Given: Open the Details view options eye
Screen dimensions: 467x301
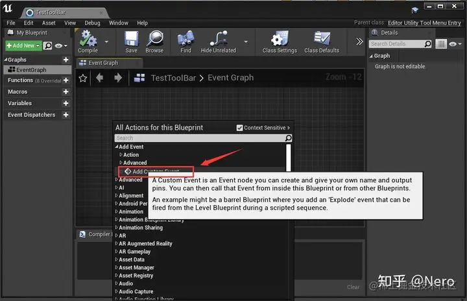Looking at the screenshot, I should pyautogui.click(x=455, y=44).
